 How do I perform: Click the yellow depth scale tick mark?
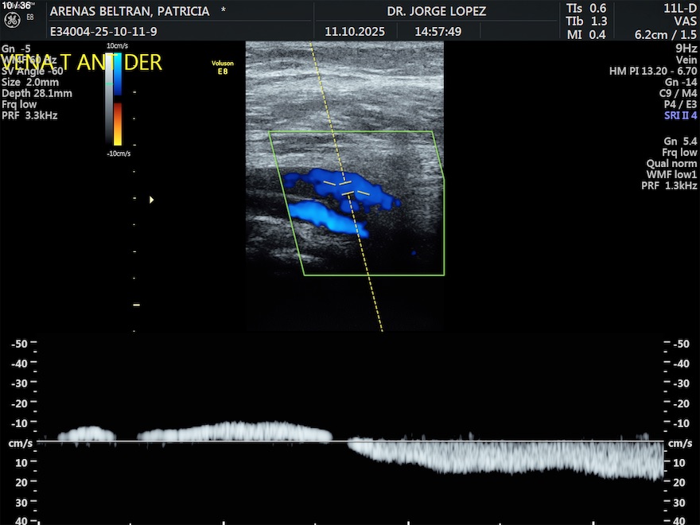[136, 305]
